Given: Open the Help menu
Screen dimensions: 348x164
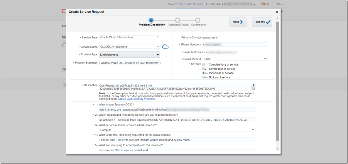Looking at the screenshot, I should [278, 4].
